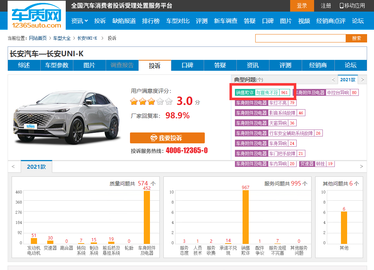The image size is (374, 270).
Task: Switch to the 调查报告 tab
Action: pos(122,65)
